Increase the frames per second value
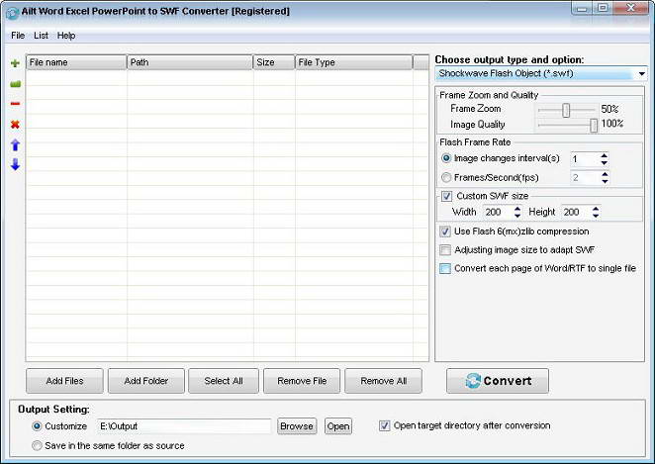655x464 pixels. 605,174
